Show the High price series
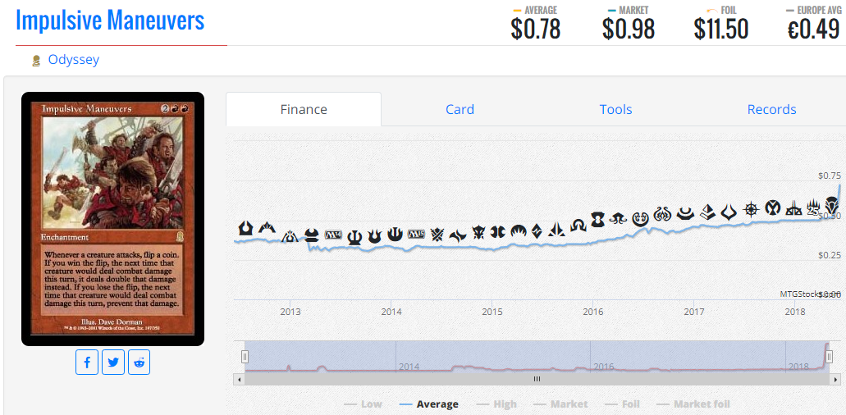 tap(496, 404)
